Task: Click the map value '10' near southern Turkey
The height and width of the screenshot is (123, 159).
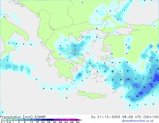Action: click(144, 87)
